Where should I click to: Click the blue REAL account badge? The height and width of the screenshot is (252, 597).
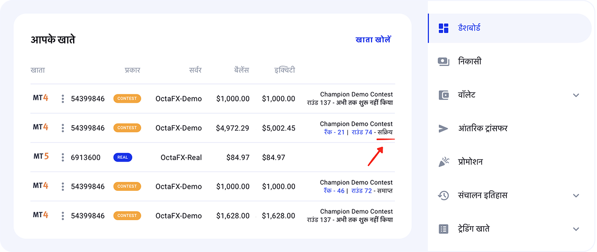click(122, 158)
